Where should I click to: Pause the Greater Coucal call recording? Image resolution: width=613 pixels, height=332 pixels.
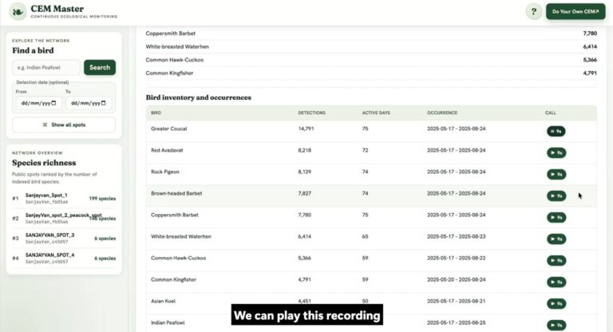pyautogui.click(x=556, y=132)
